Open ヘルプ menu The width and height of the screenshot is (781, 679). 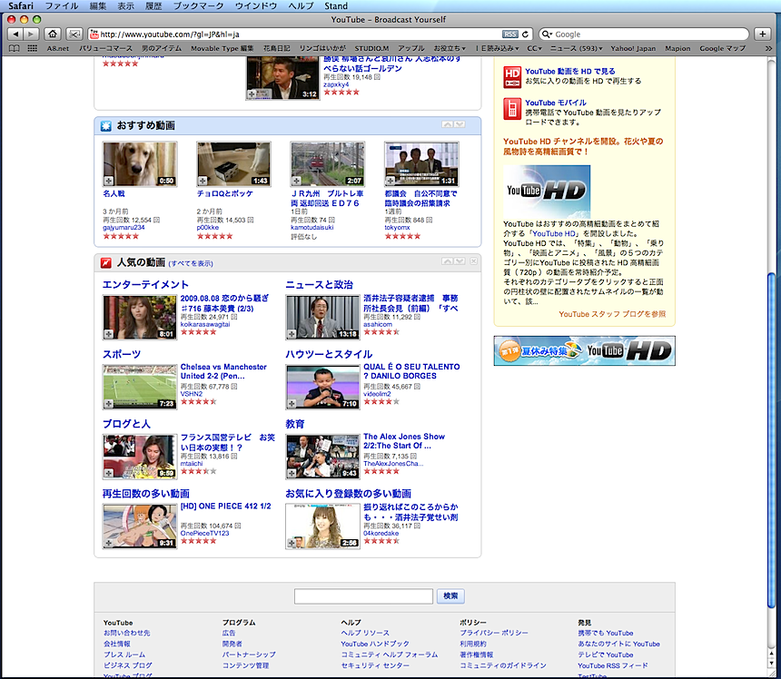coord(301,6)
